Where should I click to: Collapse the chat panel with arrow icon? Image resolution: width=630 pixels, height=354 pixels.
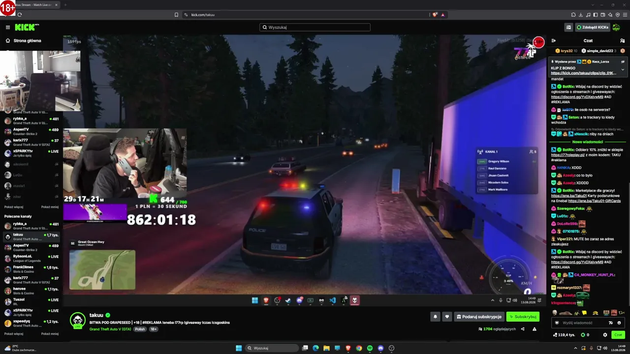pos(554,41)
